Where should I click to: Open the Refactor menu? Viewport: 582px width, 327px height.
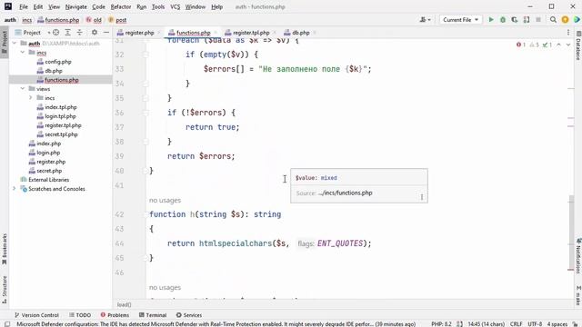coord(121,6)
